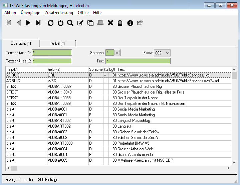Click the export share arrow icon
The image size is (240, 185).
pos(140,23)
